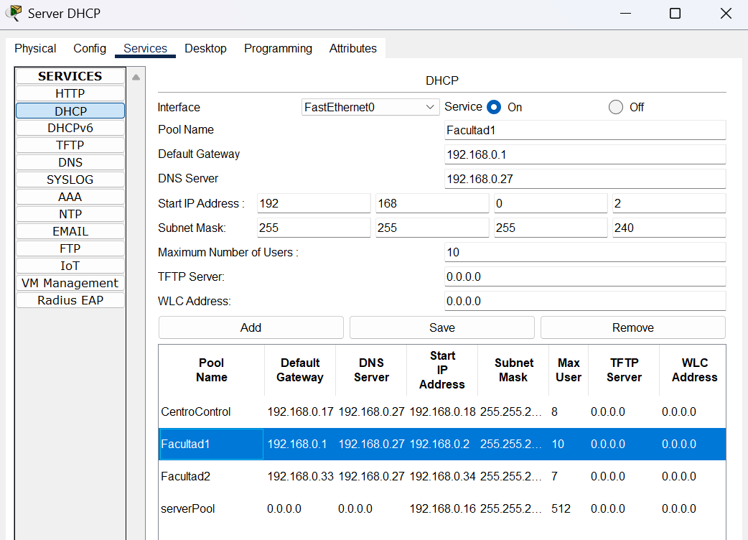Image resolution: width=748 pixels, height=540 pixels.
Task: Click the Pool Name field Facultad1
Action: (585, 130)
